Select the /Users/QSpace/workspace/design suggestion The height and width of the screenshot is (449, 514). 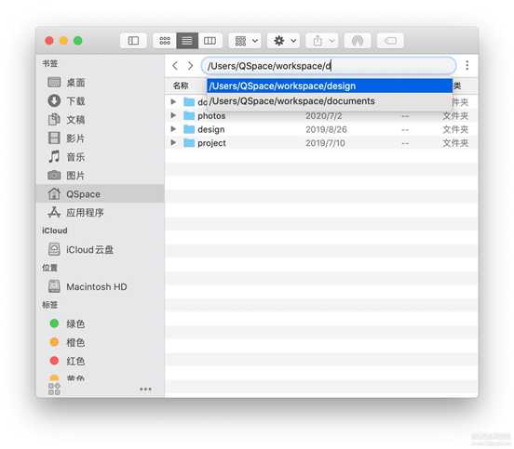click(x=330, y=86)
